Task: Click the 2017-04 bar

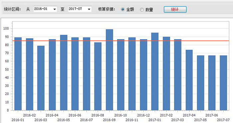Action: (x=189, y=80)
